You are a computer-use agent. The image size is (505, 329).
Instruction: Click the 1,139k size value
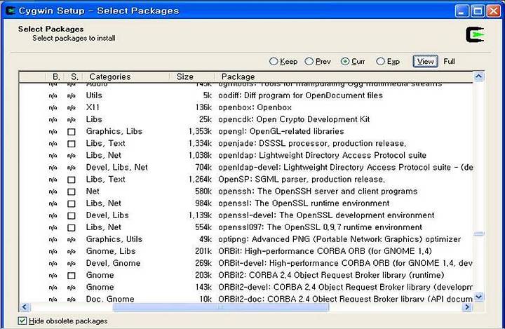click(x=201, y=215)
